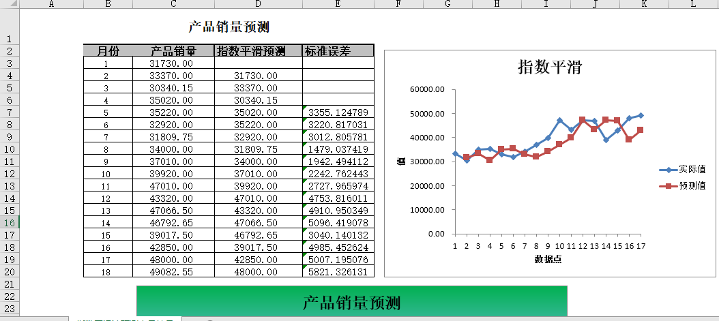The height and width of the screenshot is (321, 719).
Task: Select the chart title 指数平滑
Action: [549, 67]
